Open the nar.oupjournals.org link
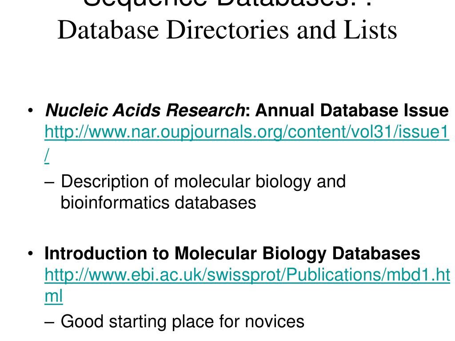Screen dimensions: 455x341 pyautogui.click(x=247, y=132)
